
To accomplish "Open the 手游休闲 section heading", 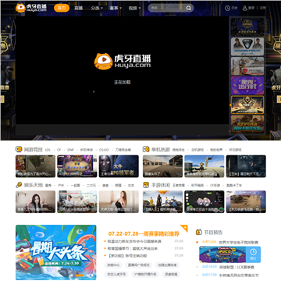I will coord(160,185).
